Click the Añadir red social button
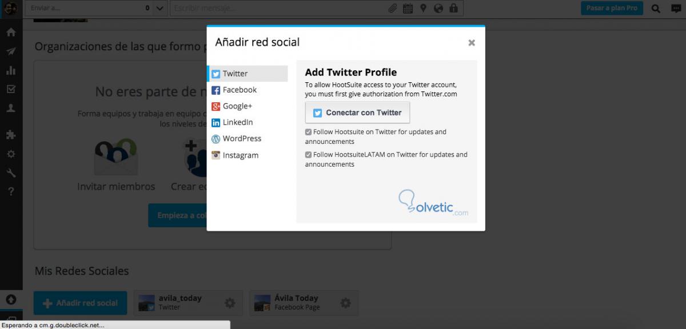The image size is (686, 329). point(80,303)
